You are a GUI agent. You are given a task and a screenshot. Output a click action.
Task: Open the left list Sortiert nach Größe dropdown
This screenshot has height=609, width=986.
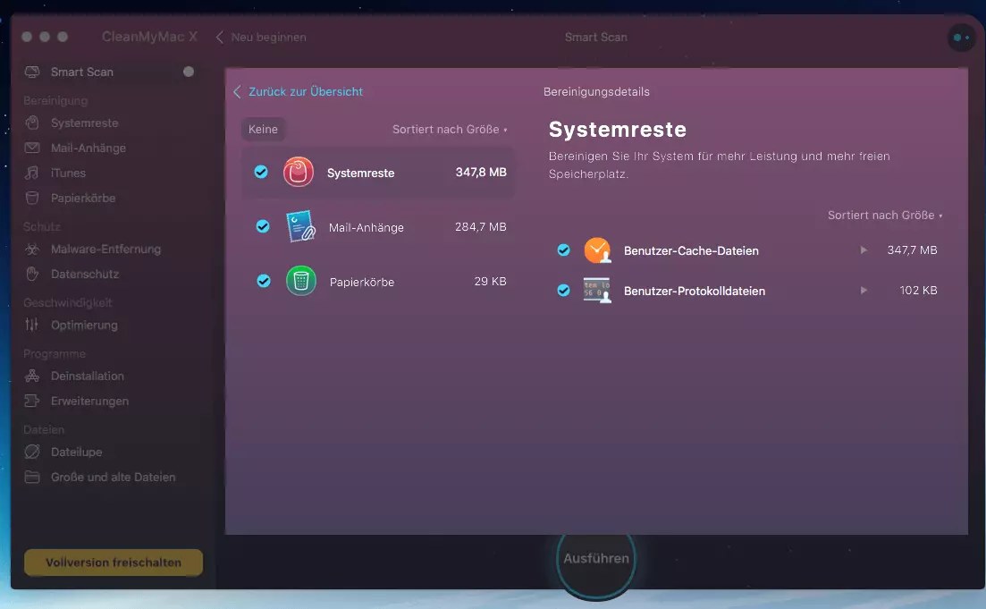pyautogui.click(x=450, y=129)
